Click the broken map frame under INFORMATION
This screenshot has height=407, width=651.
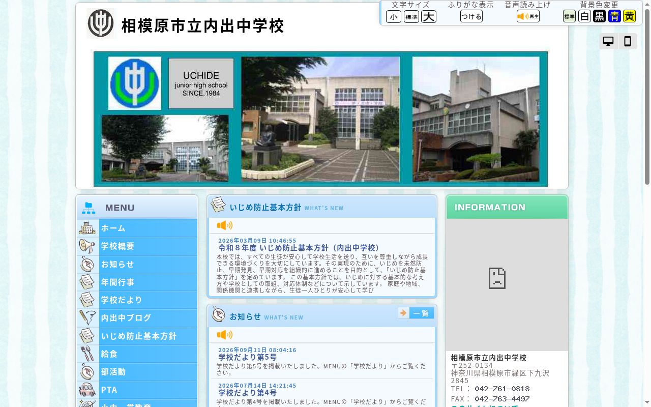[x=507, y=285]
